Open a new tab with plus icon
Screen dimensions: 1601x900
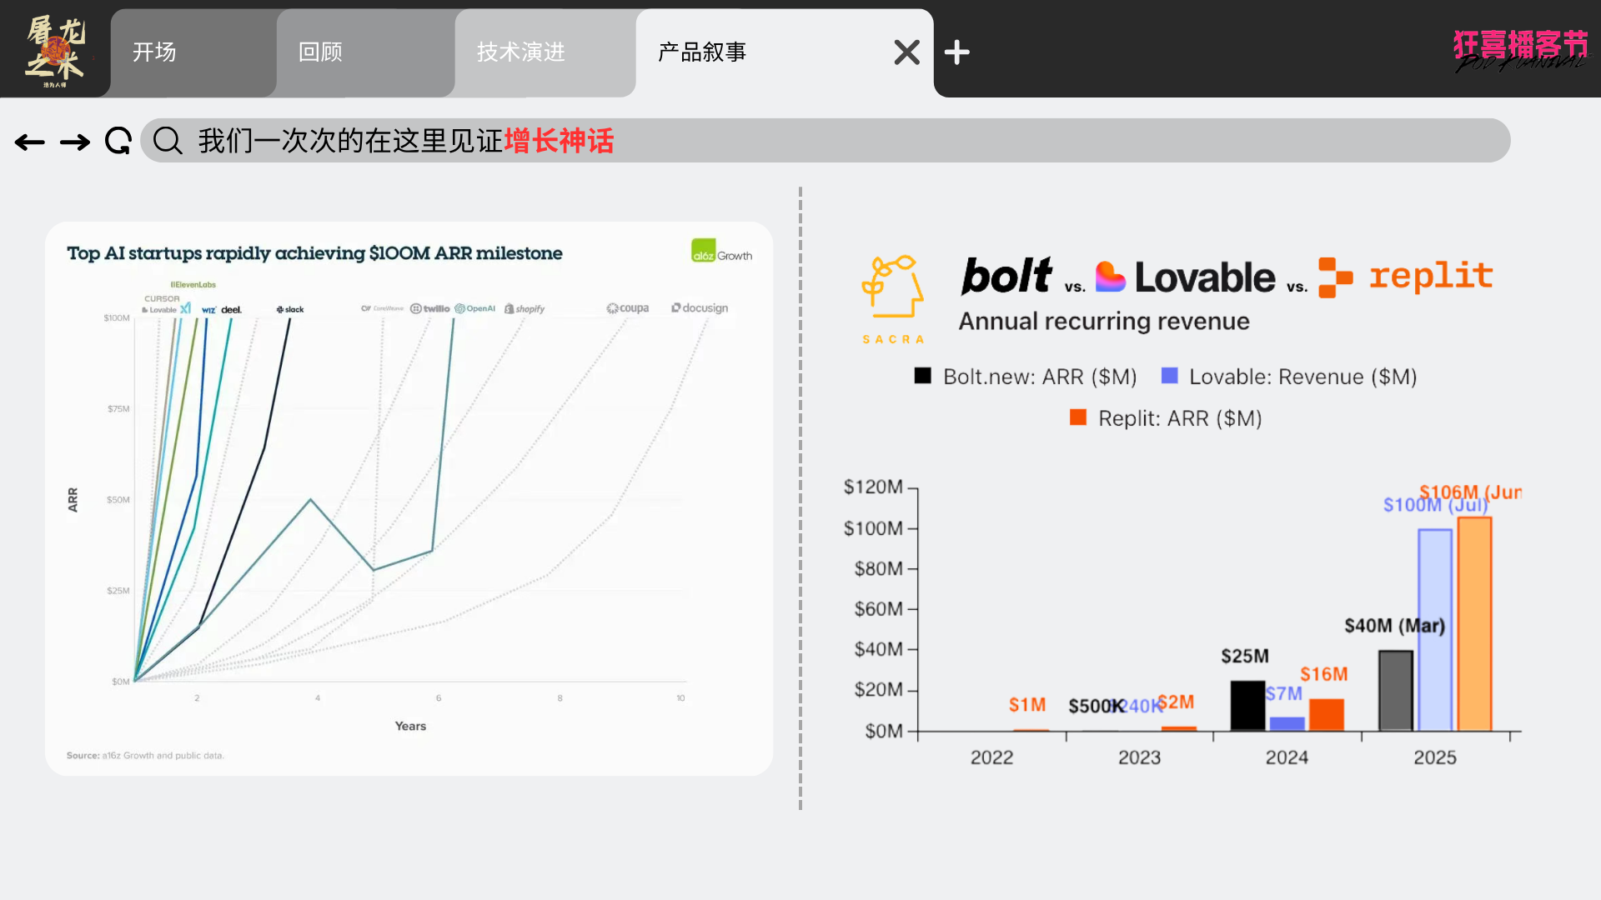coord(956,52)
